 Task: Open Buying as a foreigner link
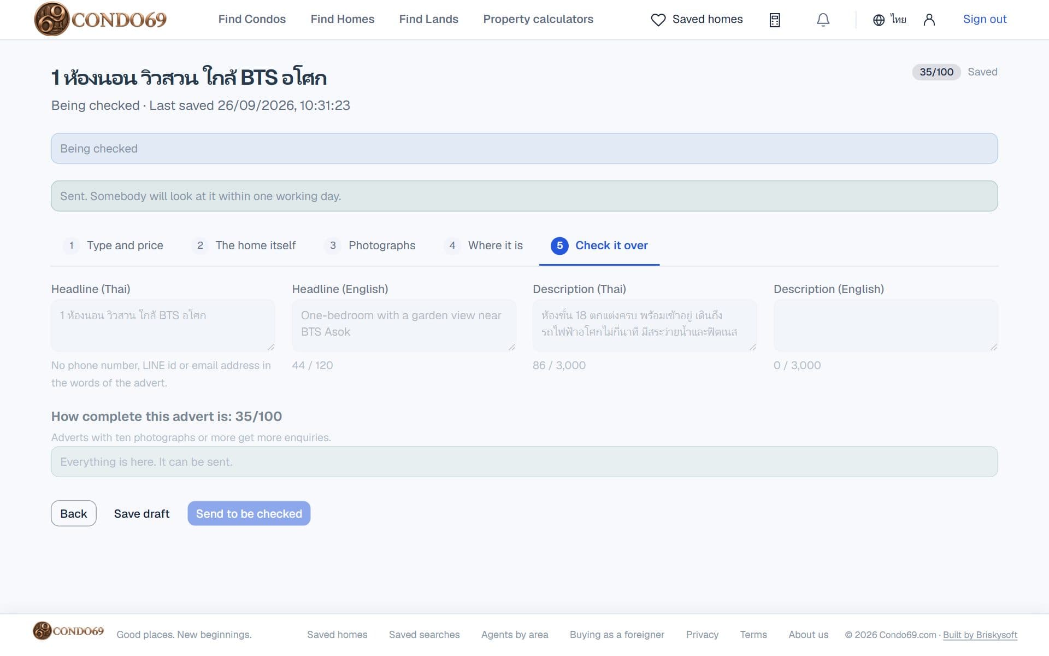pos(617,635)
